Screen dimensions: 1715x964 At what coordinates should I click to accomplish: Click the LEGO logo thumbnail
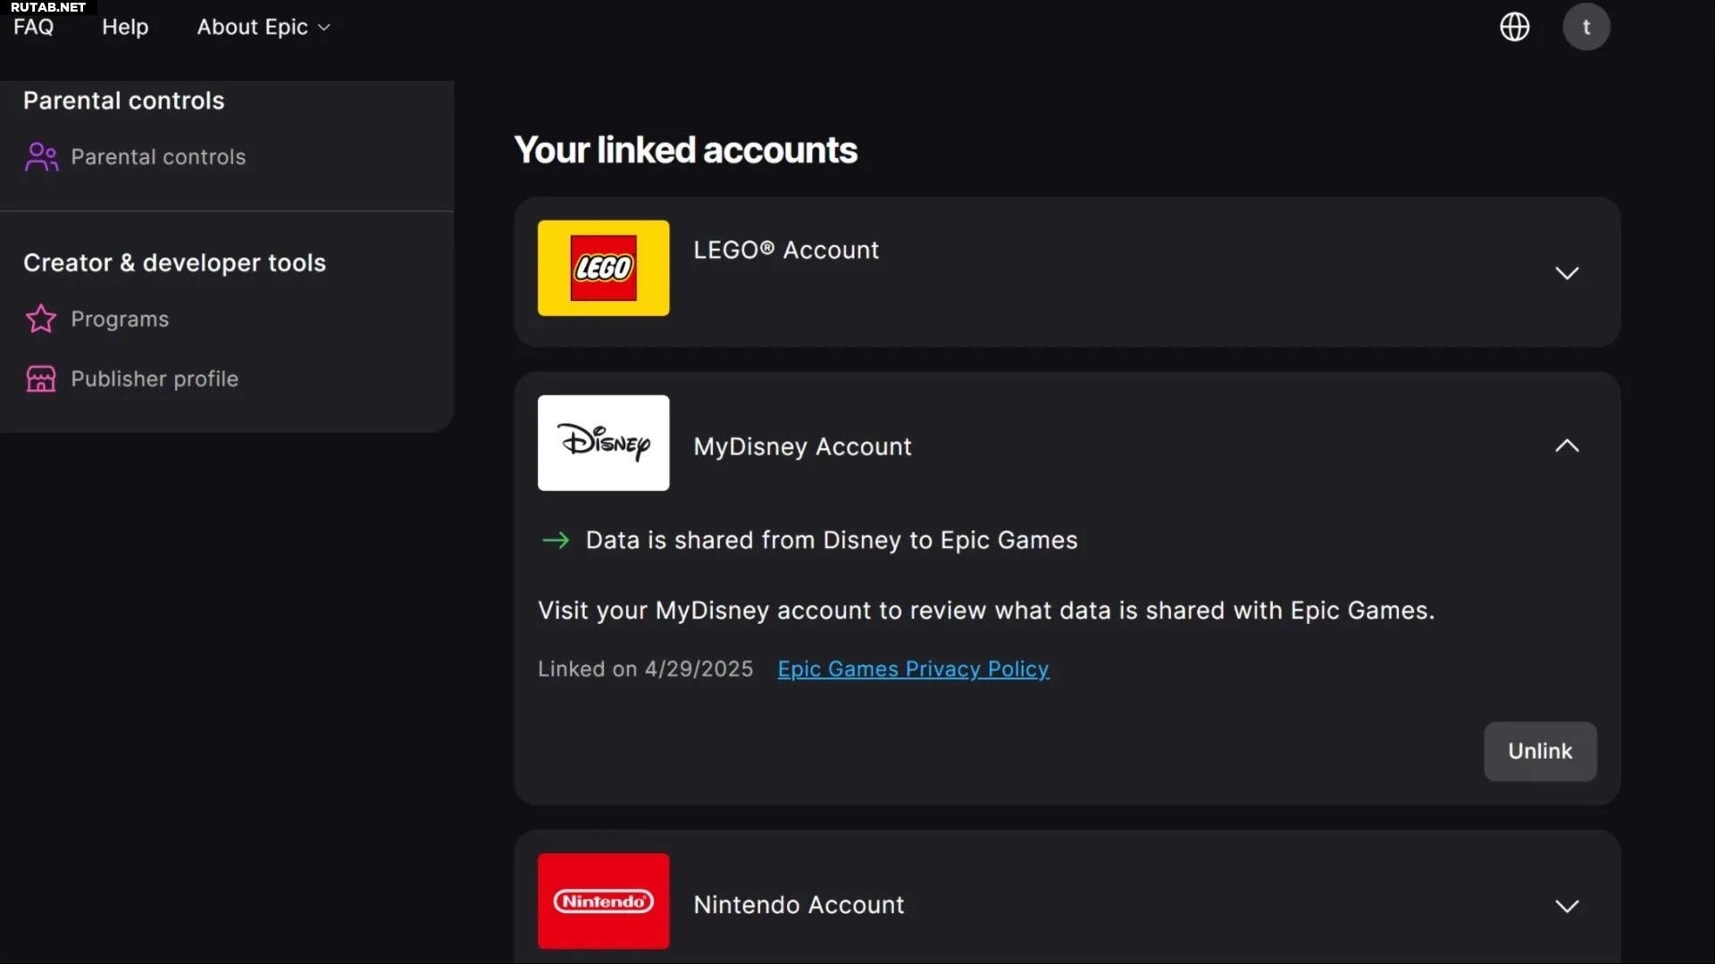603,268
